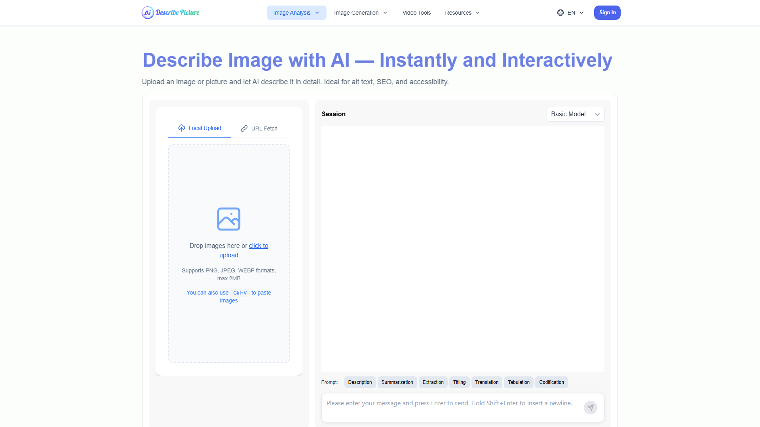
Task: Click the image placeholder upload icon
Action: coord(229,219)
